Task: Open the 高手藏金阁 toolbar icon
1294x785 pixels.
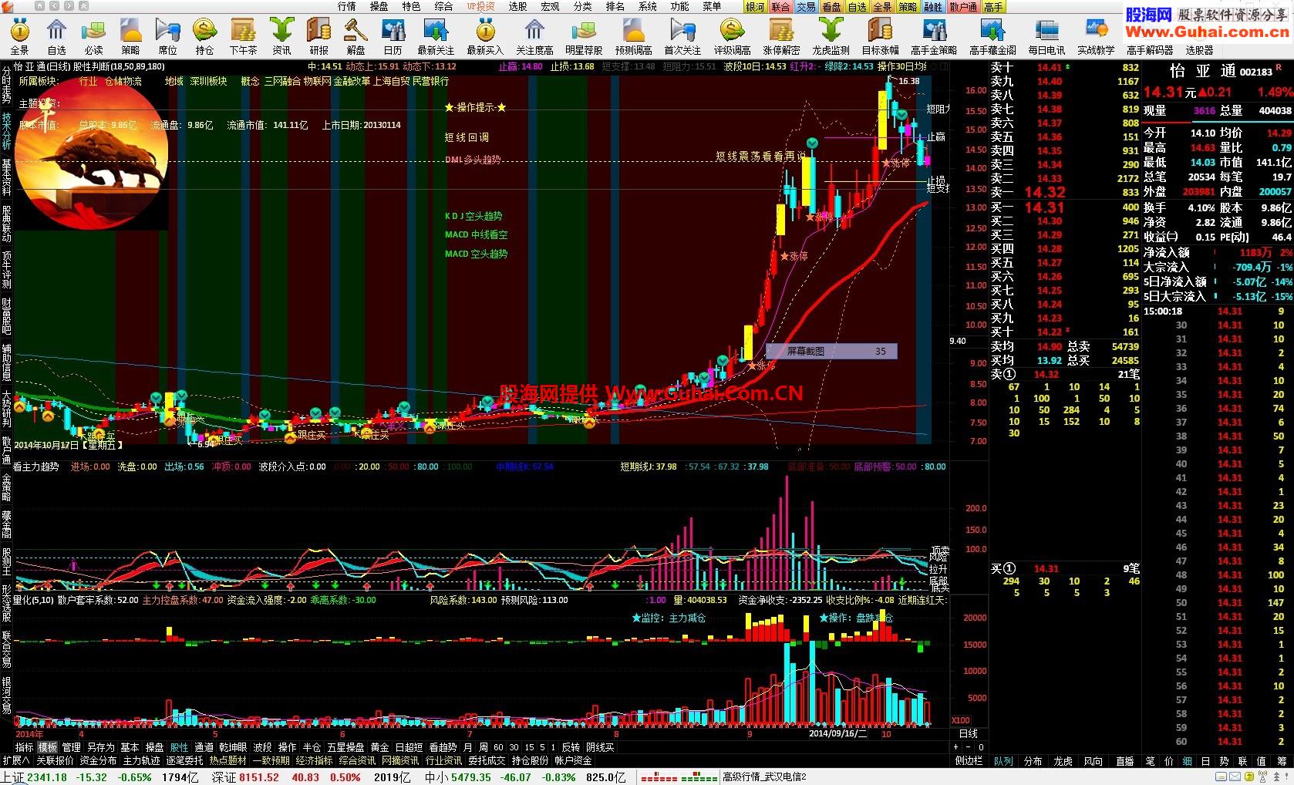Action: pos(992,36)
